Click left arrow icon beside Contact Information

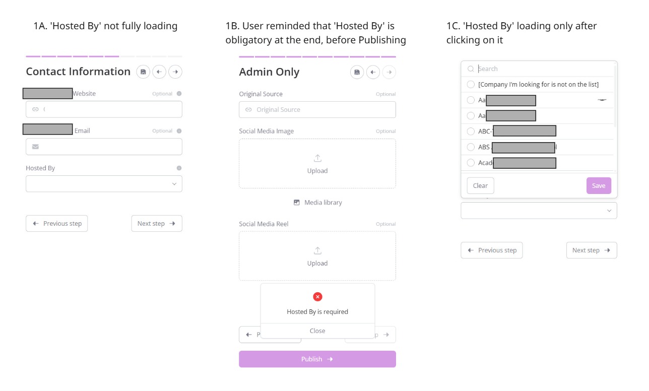click(x=159, y=72)
